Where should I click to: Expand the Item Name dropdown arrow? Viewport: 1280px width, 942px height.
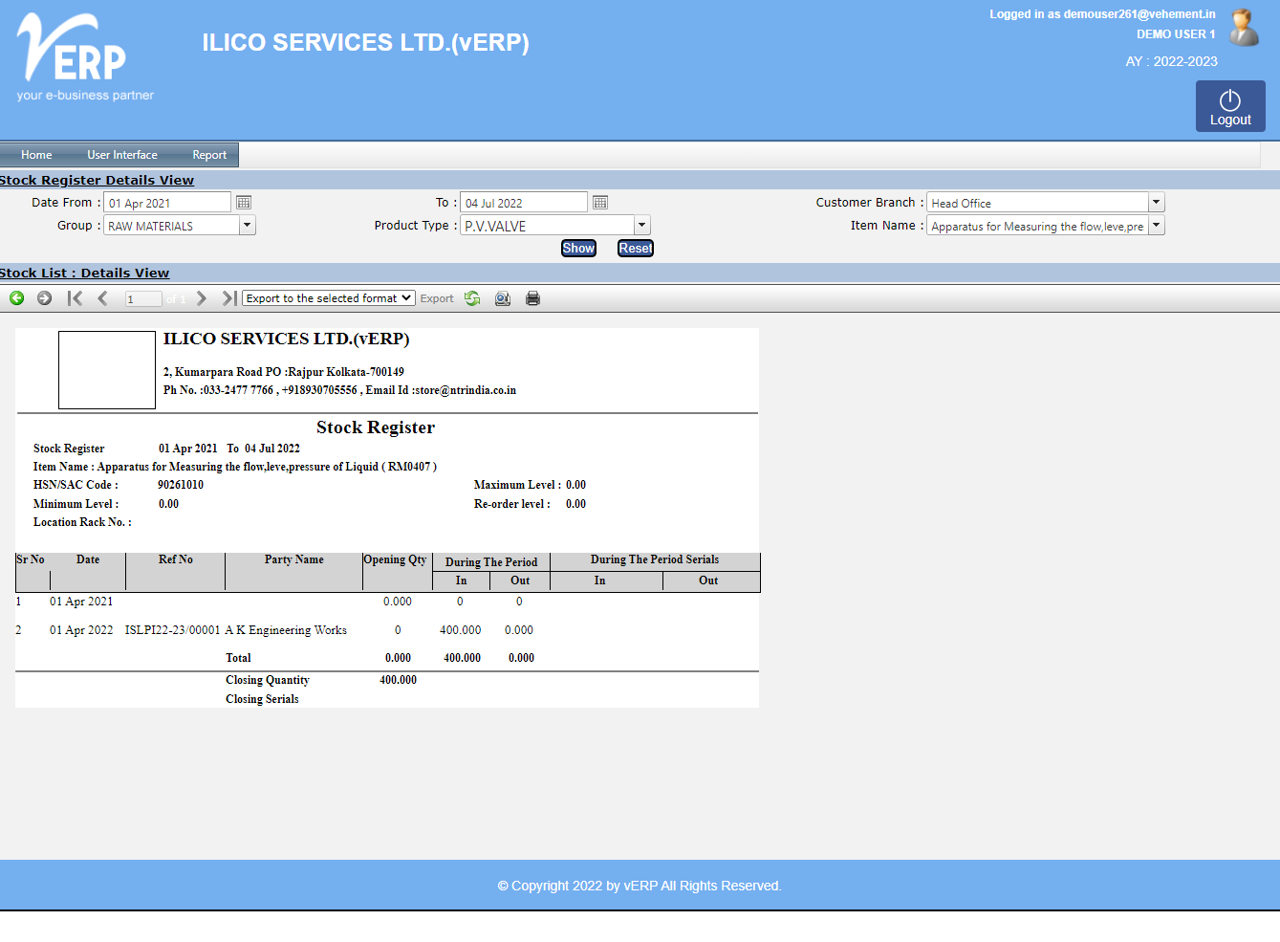pos(1157,225)
